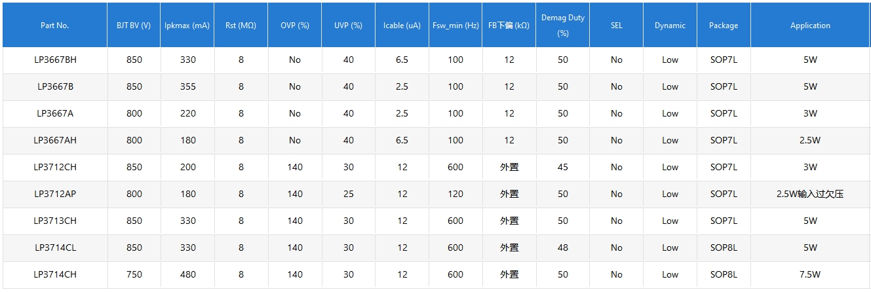Click the Demag Duty (%) header
The width and height of the screenshot is (871, 292).
(562, 26)
